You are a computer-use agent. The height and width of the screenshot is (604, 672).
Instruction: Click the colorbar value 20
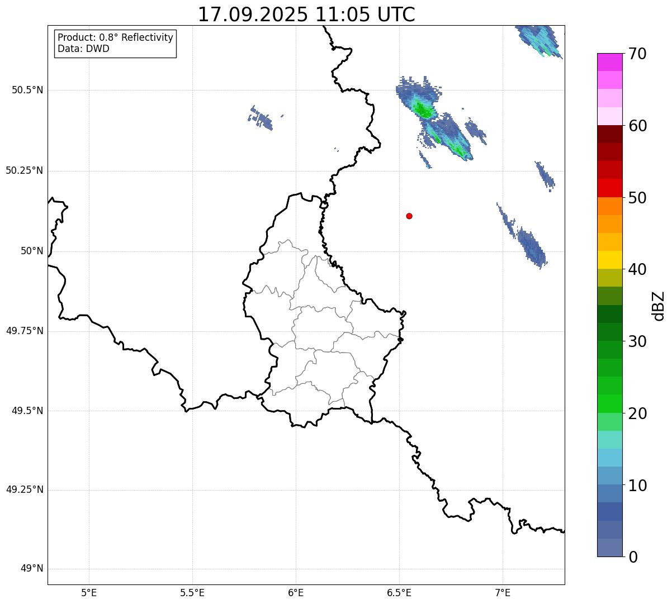[637, 413]
